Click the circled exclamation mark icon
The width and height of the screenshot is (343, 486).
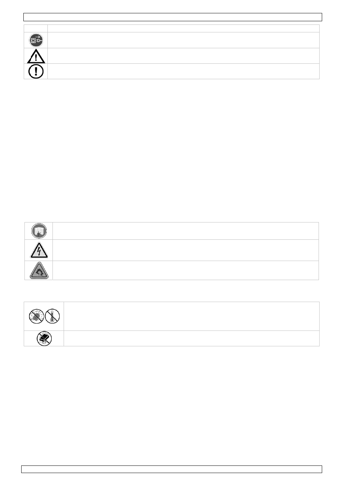[x=36, y=71]
